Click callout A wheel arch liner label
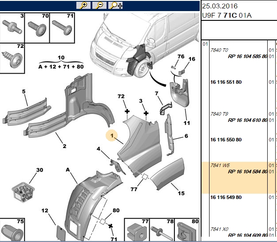Screen dimensions: 277x242 [68, 170]
